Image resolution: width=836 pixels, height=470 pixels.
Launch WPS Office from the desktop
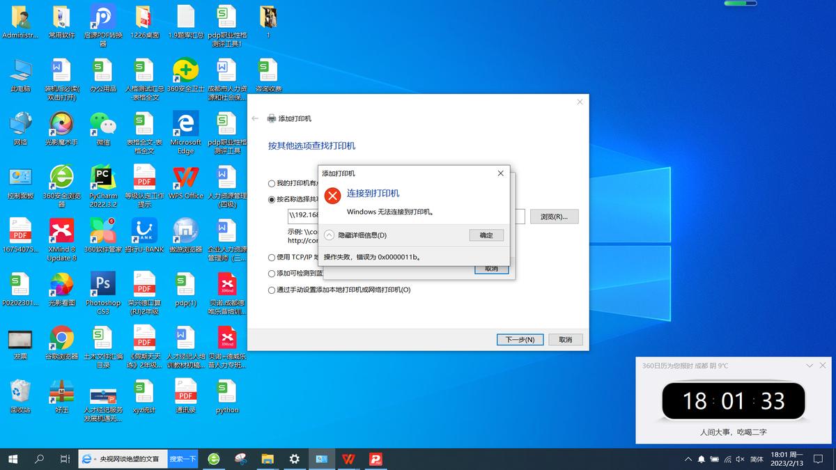pyautogui.click(x=185, y=183)
